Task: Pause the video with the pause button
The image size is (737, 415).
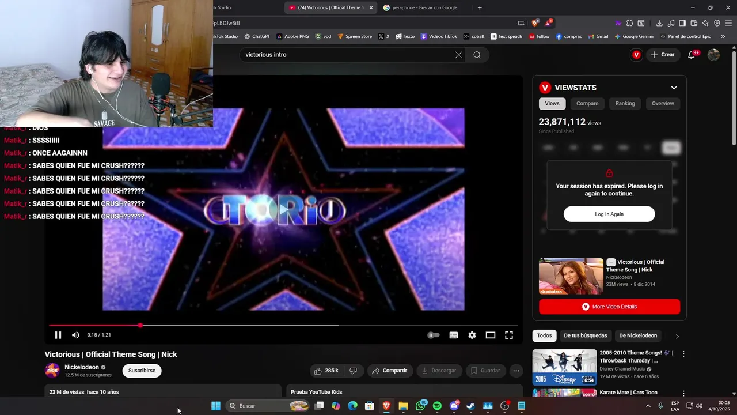Action: point(58,335)
